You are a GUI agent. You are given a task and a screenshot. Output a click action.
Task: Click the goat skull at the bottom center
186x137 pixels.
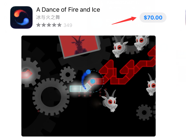pyautogui.click(x=110, y=101)
